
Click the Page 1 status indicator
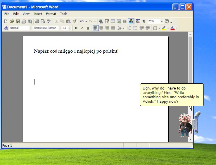[x=7, y=145]
